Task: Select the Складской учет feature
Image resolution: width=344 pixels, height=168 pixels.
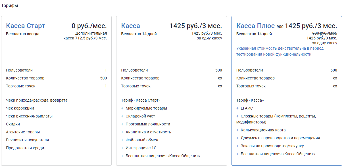Action: tap(140, 116)
